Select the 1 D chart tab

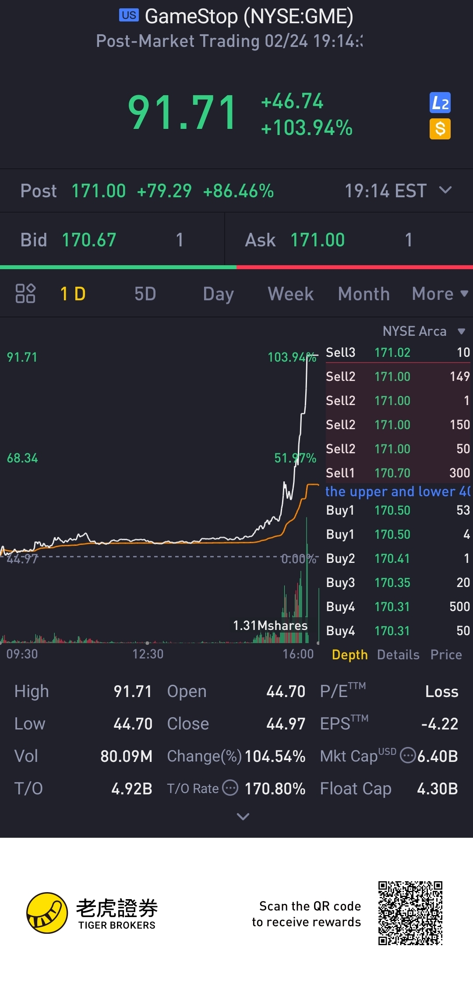point(73,294)
